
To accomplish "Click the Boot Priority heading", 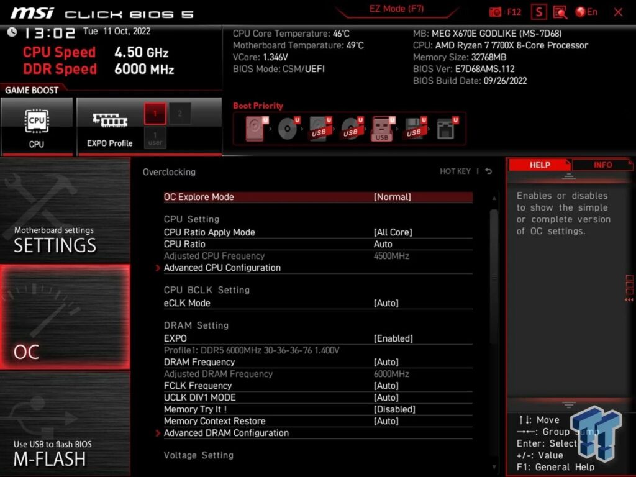I will pyautogui.click(x=258, y=106).
